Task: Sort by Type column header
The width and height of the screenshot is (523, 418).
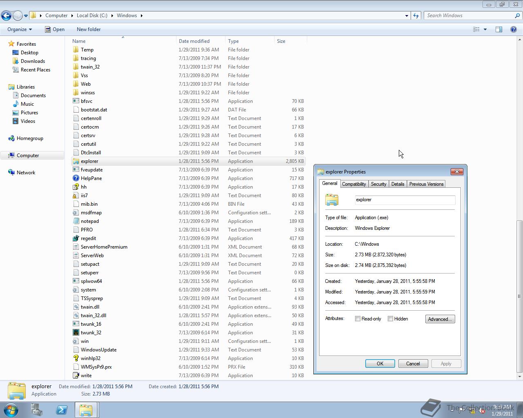Action: (x=250, y=41)
